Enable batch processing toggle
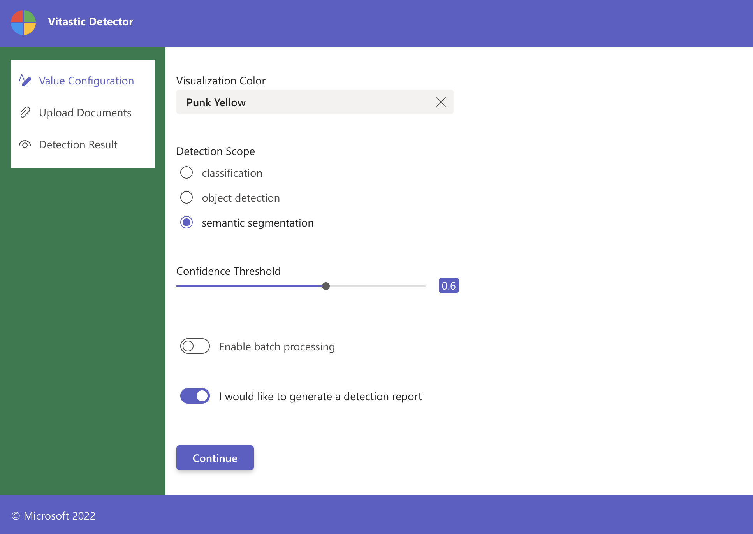Screen dimensions: 753x534 tap(195, 346)
